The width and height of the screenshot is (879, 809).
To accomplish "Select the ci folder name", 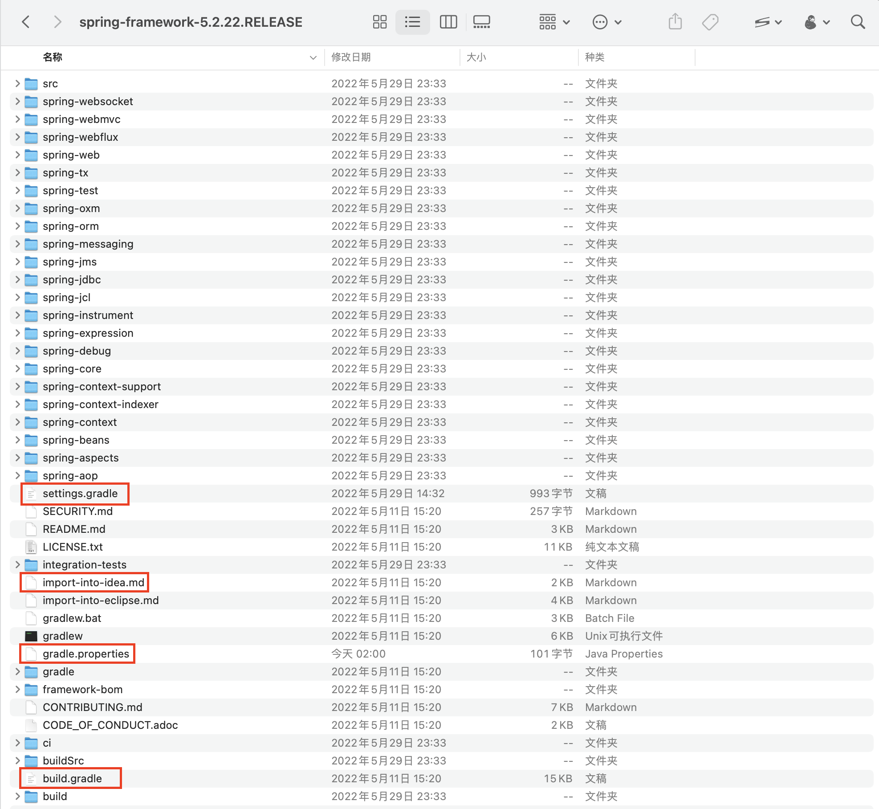I will 47,743.
